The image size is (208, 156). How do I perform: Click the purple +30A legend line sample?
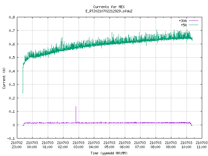click(193, 21)
